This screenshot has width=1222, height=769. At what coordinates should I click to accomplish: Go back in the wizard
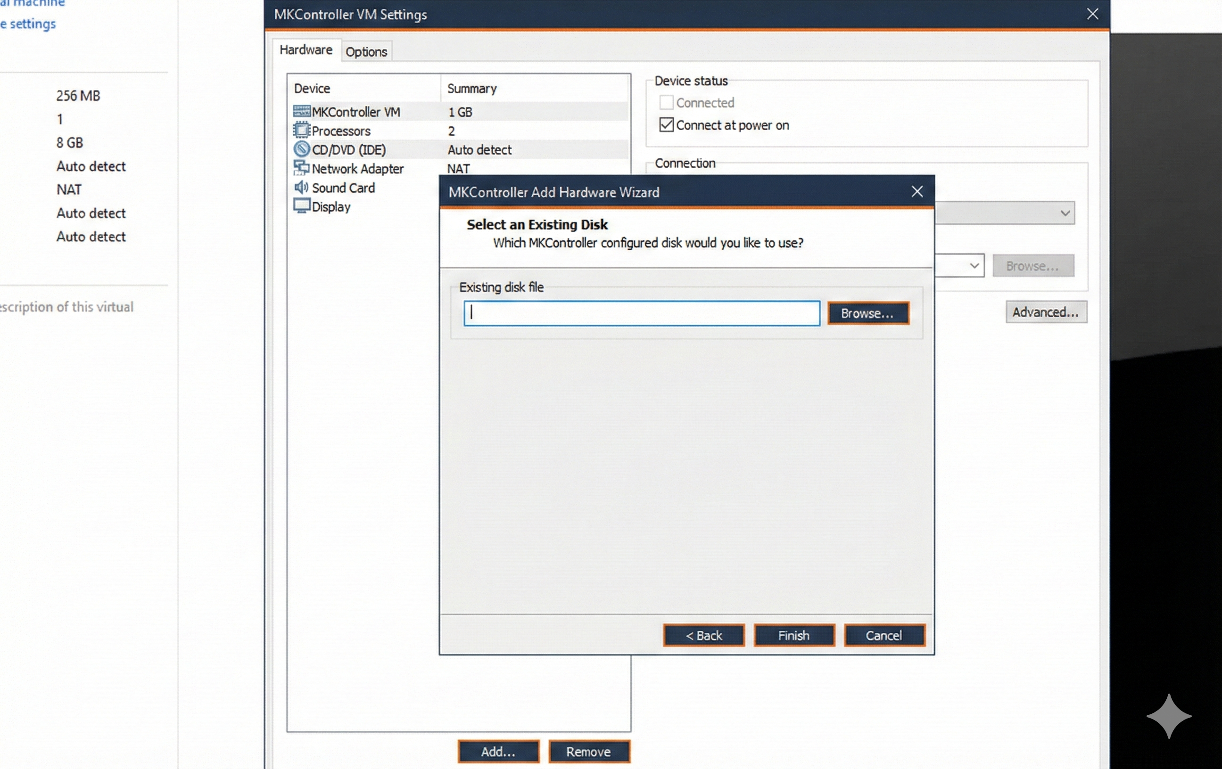coord(703,636)
